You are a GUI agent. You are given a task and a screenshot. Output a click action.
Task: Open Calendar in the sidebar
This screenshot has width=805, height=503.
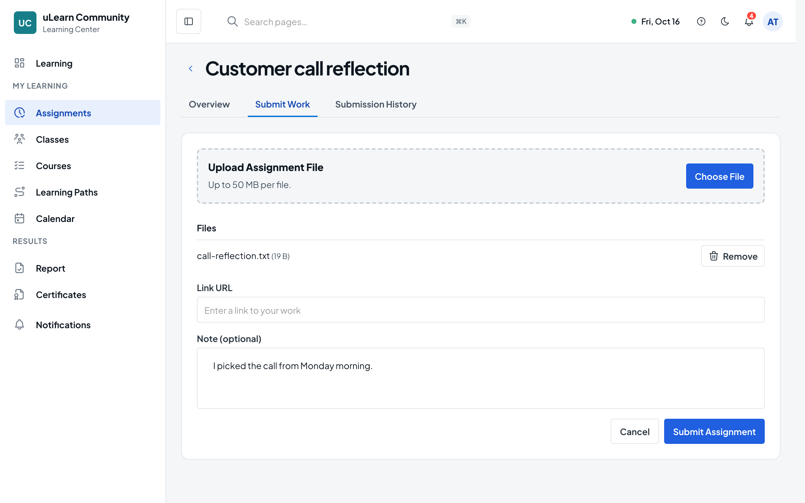[x=82, y=218]
